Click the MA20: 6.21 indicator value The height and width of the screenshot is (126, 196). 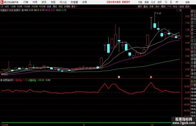click(x=50, y=10)
